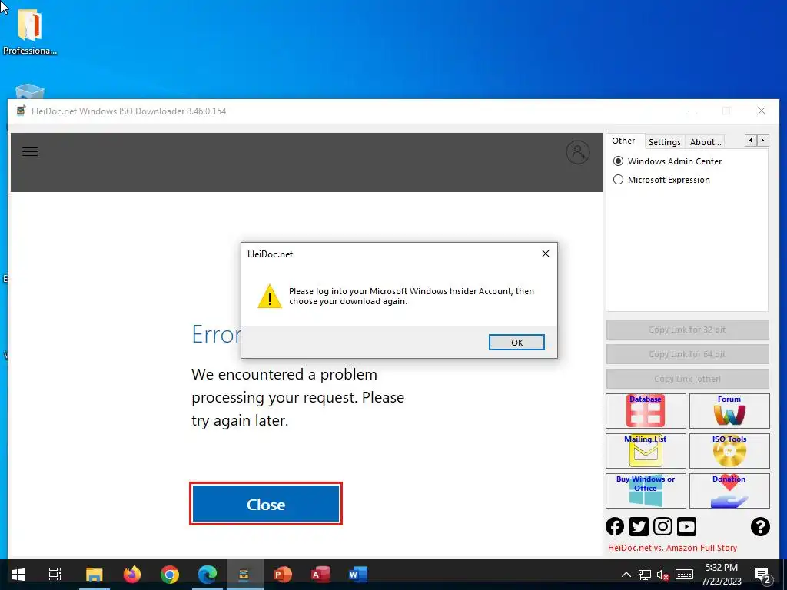Click the Copy Link for 32 bit button
Screen dimensions: 787x590
[x=687, y=330]
